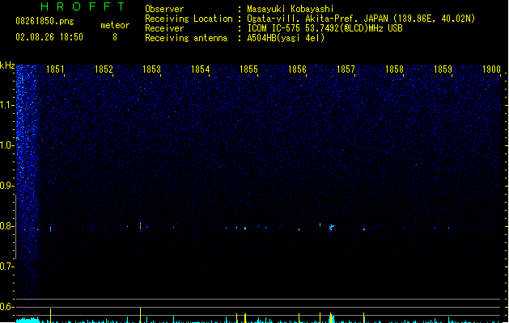The image size is (509, 323).
Task: Click the 1856 time marker
Action: click(x=297, y=69)
